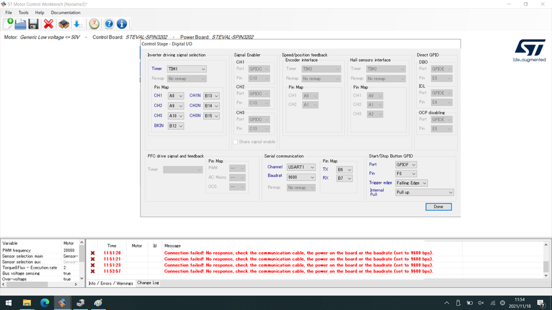This screenshot has width=552, height=310.
Task: Open Trigger edge Falling Edge dropdown
Action: [412, 183]
